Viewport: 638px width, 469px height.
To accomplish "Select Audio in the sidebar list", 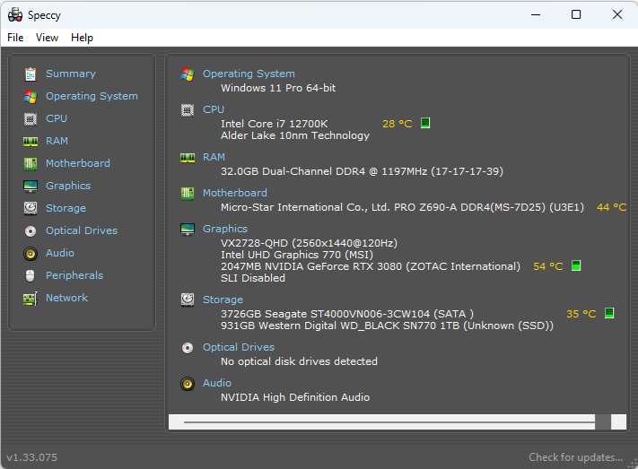I will 60,253.
